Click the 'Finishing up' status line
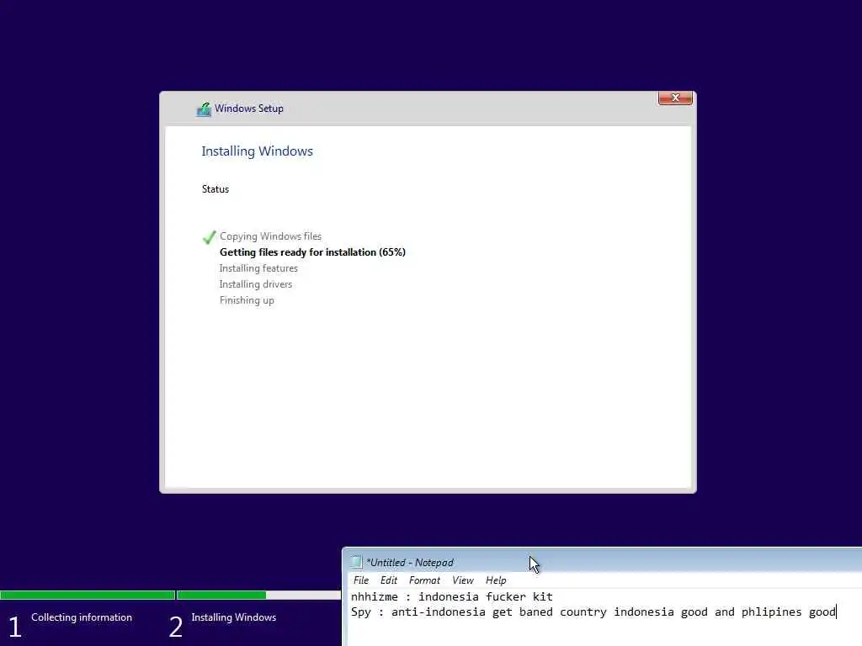The height and width of the screenshot is (646, 862). [247, 300]
